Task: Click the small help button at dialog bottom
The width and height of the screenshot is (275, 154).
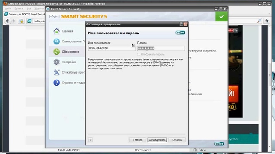Action: [90, 140]
